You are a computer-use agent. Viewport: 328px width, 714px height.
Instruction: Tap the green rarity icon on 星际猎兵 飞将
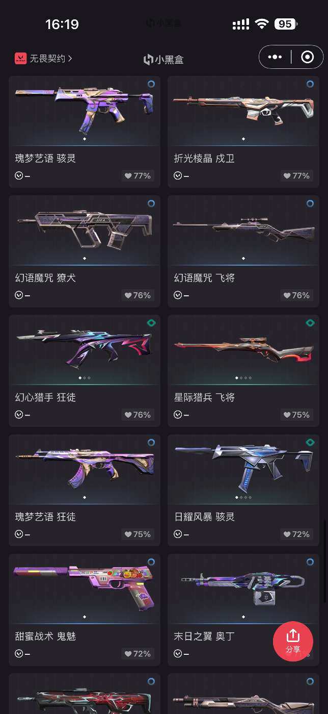click(310, 323)
